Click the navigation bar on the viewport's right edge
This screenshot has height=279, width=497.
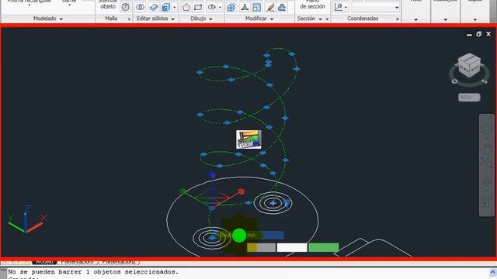[x=487, y=165]
